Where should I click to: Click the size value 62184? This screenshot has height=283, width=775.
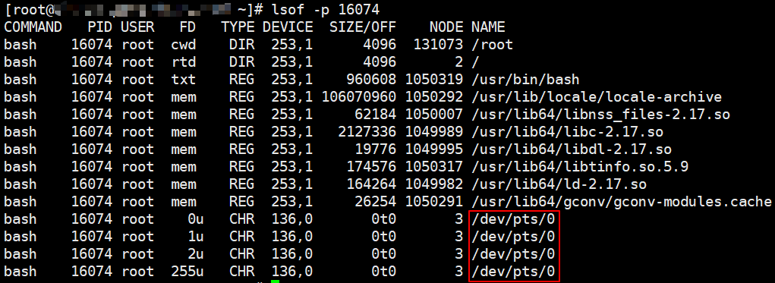[x=376, y=115]
